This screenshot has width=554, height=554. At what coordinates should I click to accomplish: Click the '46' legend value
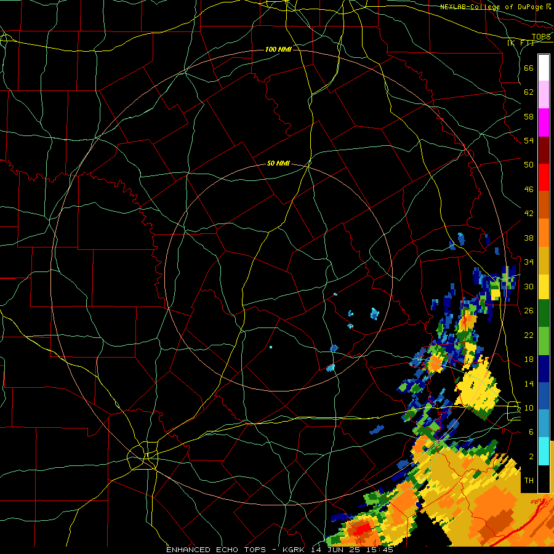point(529,190)
